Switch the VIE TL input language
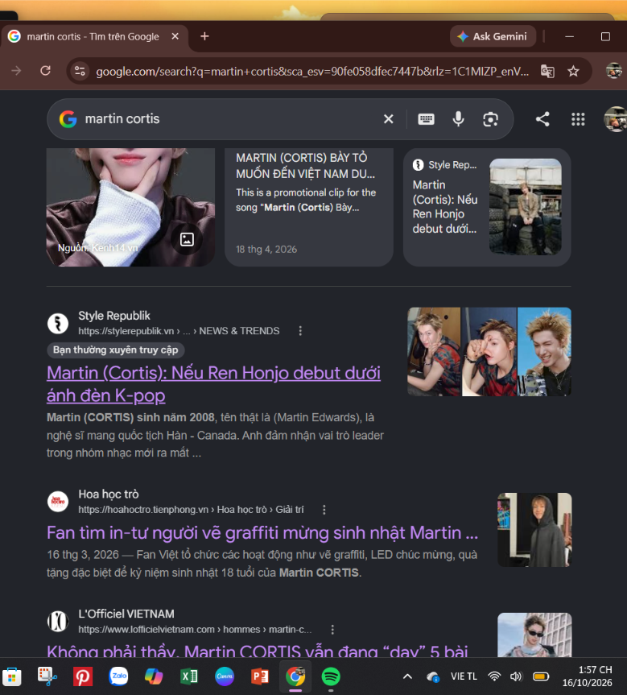The height and width of the screenshot is (695, 627). pos(464,676)
